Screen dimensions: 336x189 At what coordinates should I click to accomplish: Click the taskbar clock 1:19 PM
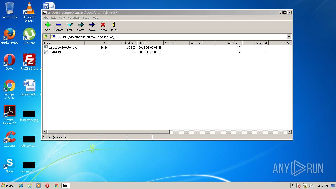click(x=323, y=186)
